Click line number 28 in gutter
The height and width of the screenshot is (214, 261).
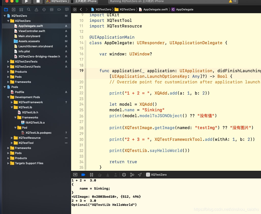pyautogui.click(x=81, y=128)
